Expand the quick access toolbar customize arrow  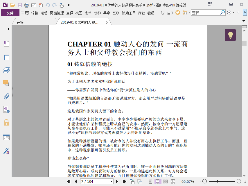[x=69, y=5]
